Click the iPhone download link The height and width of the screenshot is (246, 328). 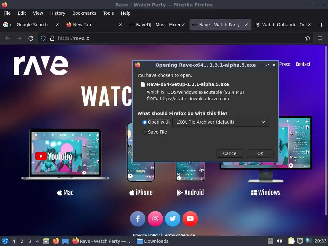point(141,193)
